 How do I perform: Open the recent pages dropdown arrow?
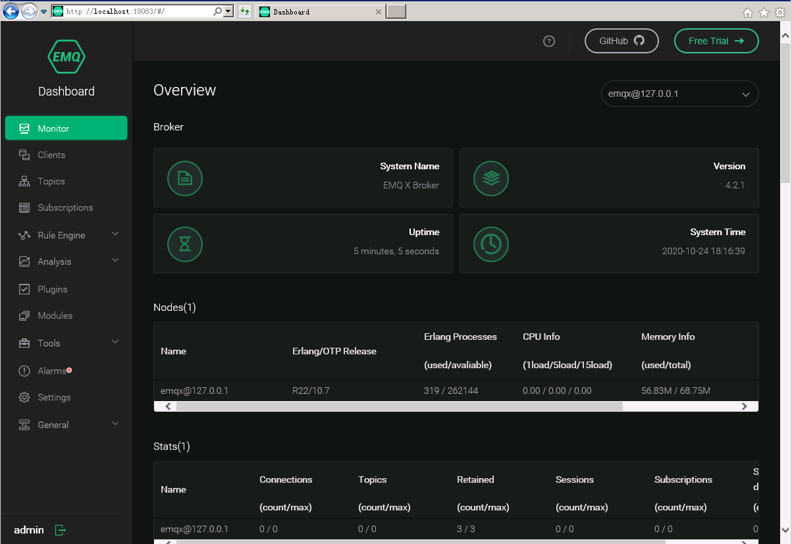(x=43, y=12)
